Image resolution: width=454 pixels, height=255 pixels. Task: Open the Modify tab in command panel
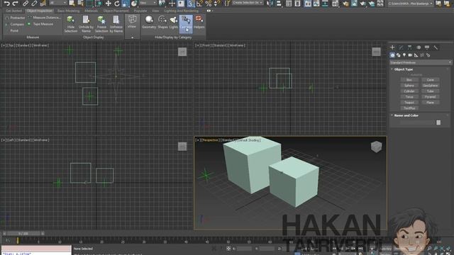[401, 47]
